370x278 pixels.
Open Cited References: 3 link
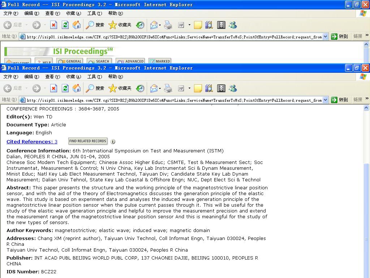point(32,142)
